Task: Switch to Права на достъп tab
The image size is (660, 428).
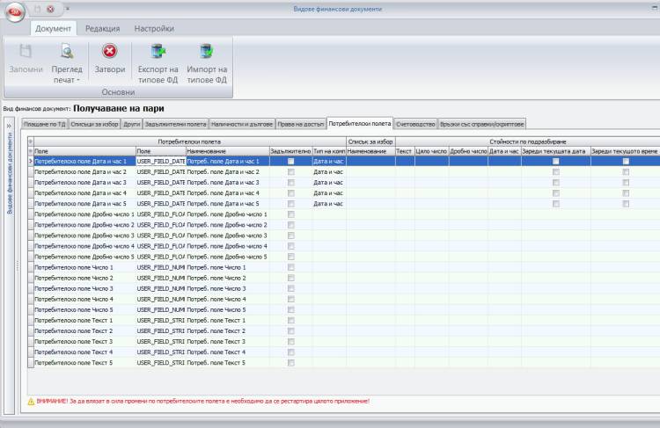Action: (301, 124)
